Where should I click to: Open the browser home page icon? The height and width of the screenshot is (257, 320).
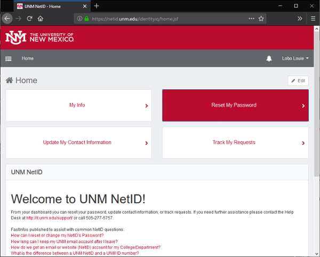41,19
